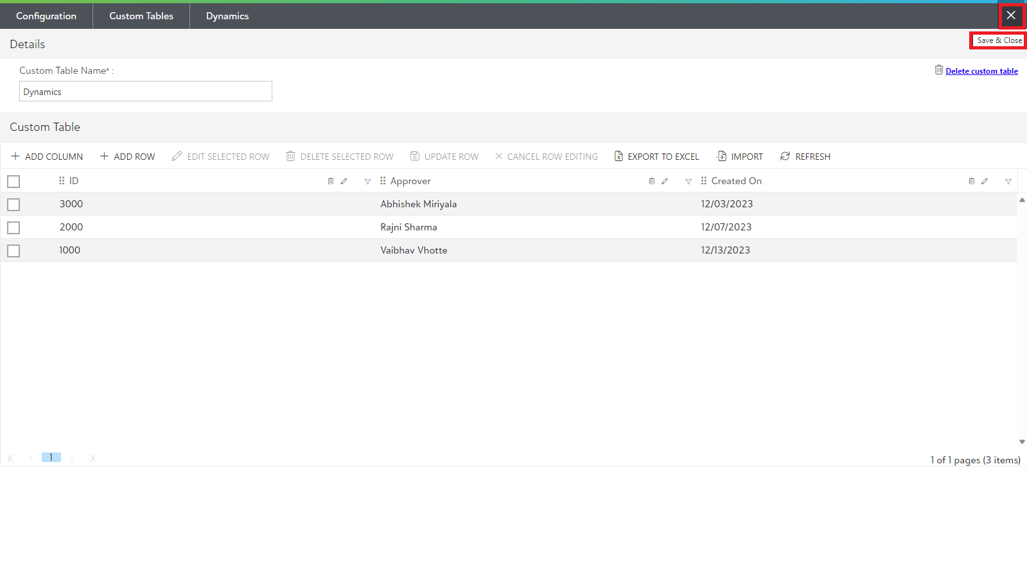This screenshot has height=575, width=1027.
Task: Go to the previous page of the table
Action: click(x=31, y=458)
